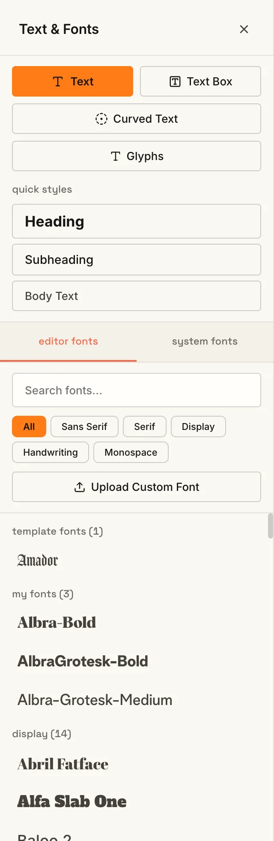Click the my fonts (3) heading
This screenshot has width=274, height=841.
[x=43, y=594]
